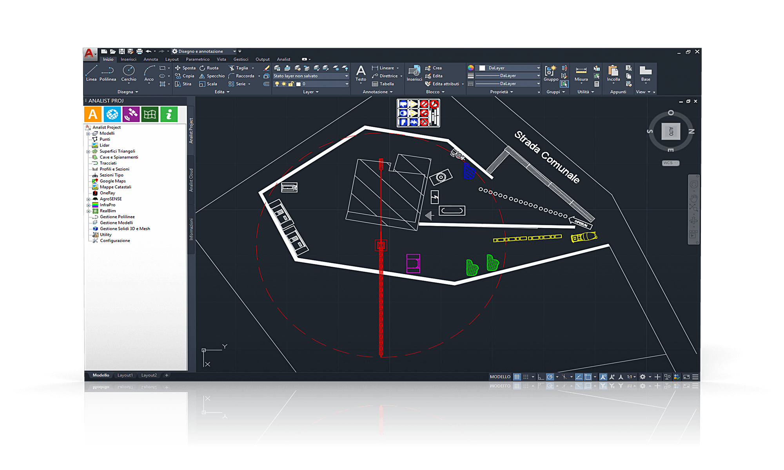Toggle polar tracking in status bar

[x=550, y=377]
